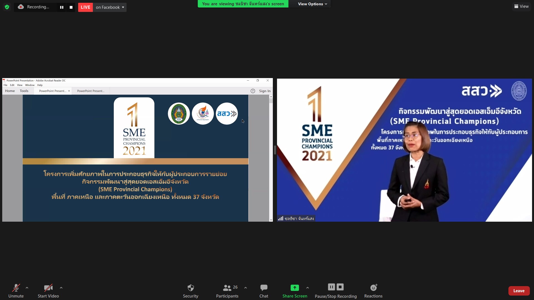Click the green Share Screen icon
The height and width of the screenshot is (300, 534).
point(295,288)
